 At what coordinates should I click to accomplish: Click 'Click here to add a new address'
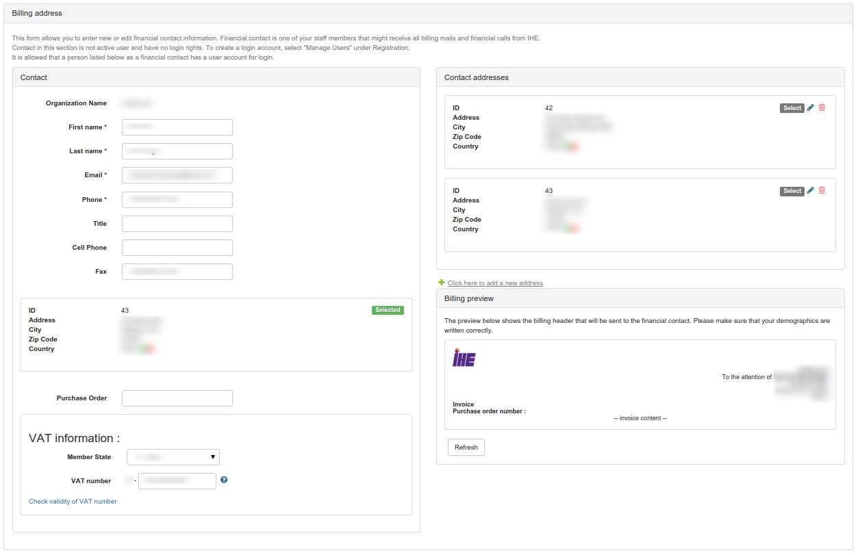point(495,283)
